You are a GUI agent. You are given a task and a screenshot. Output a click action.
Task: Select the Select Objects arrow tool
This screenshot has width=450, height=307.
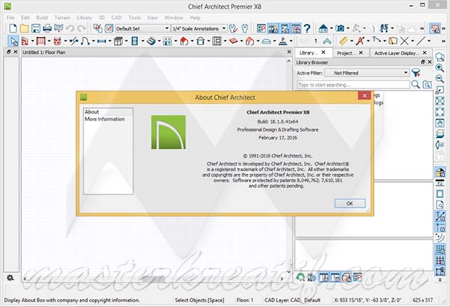13,41
